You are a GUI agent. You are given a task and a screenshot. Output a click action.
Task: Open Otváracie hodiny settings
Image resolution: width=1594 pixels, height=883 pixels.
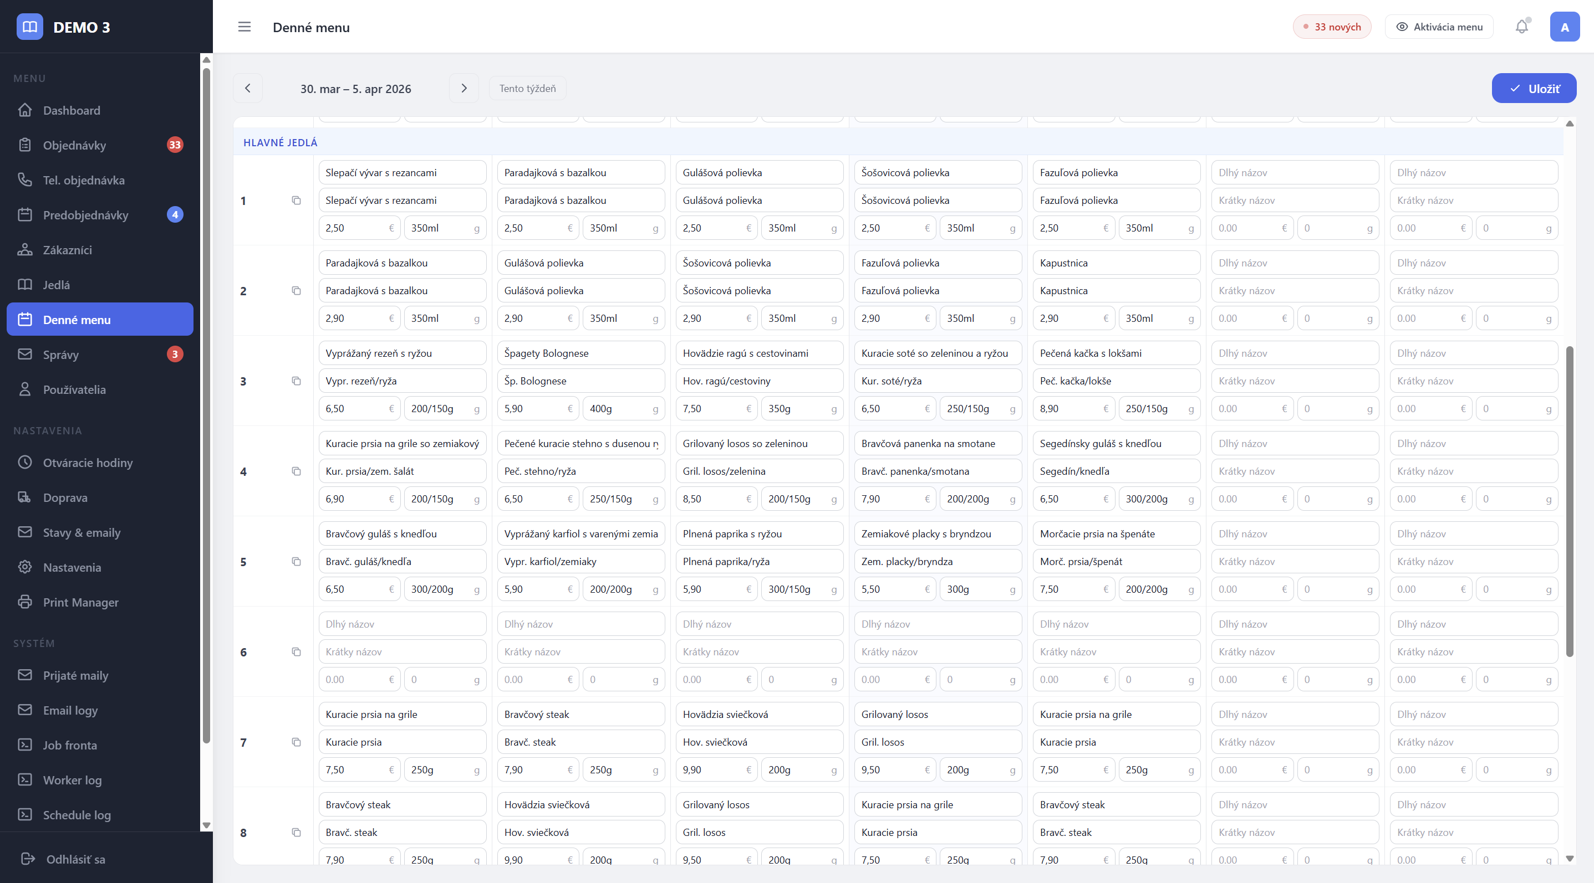(87, 463)
